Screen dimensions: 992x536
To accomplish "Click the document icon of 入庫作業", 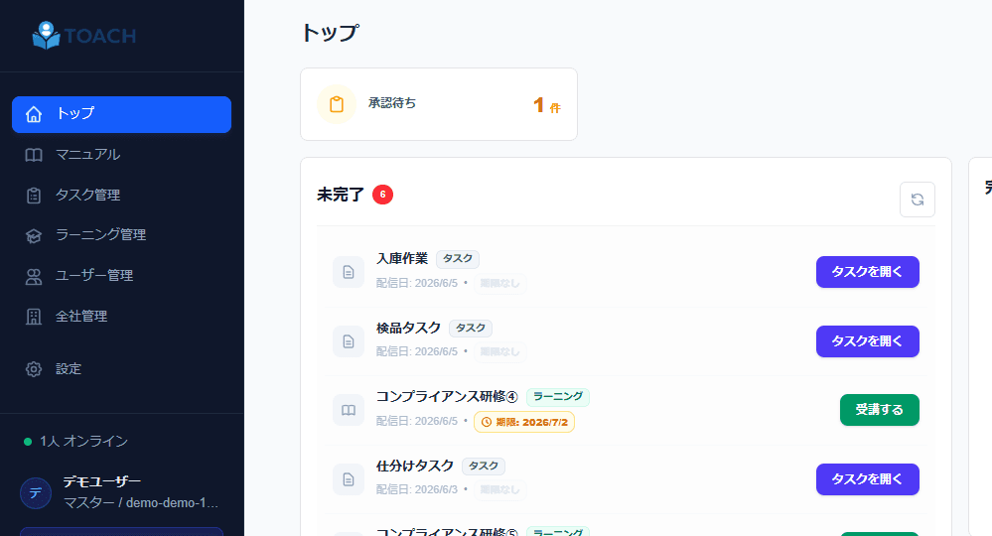I will point(349,272).
